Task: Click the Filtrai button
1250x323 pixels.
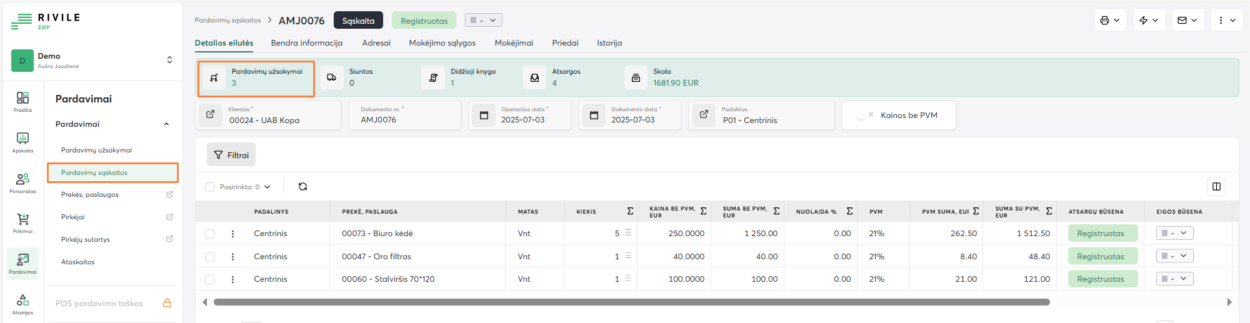Action: pyautogui.click(x=231, y=155)
